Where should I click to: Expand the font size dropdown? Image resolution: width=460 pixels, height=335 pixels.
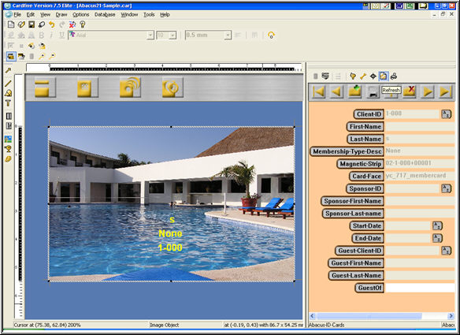(x=172, y=35)
